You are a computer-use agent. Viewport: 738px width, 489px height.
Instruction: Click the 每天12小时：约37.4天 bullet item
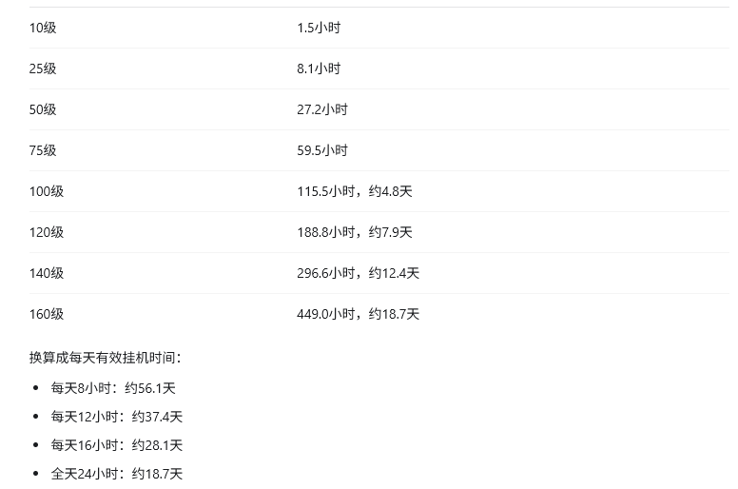click(117, 417)
